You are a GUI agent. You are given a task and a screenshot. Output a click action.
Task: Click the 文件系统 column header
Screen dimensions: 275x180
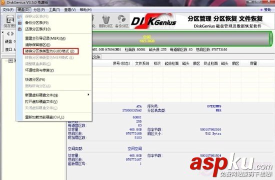[142, 63]
